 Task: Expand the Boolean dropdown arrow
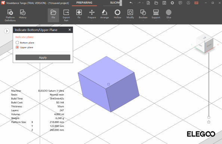(x=143, y=21)
